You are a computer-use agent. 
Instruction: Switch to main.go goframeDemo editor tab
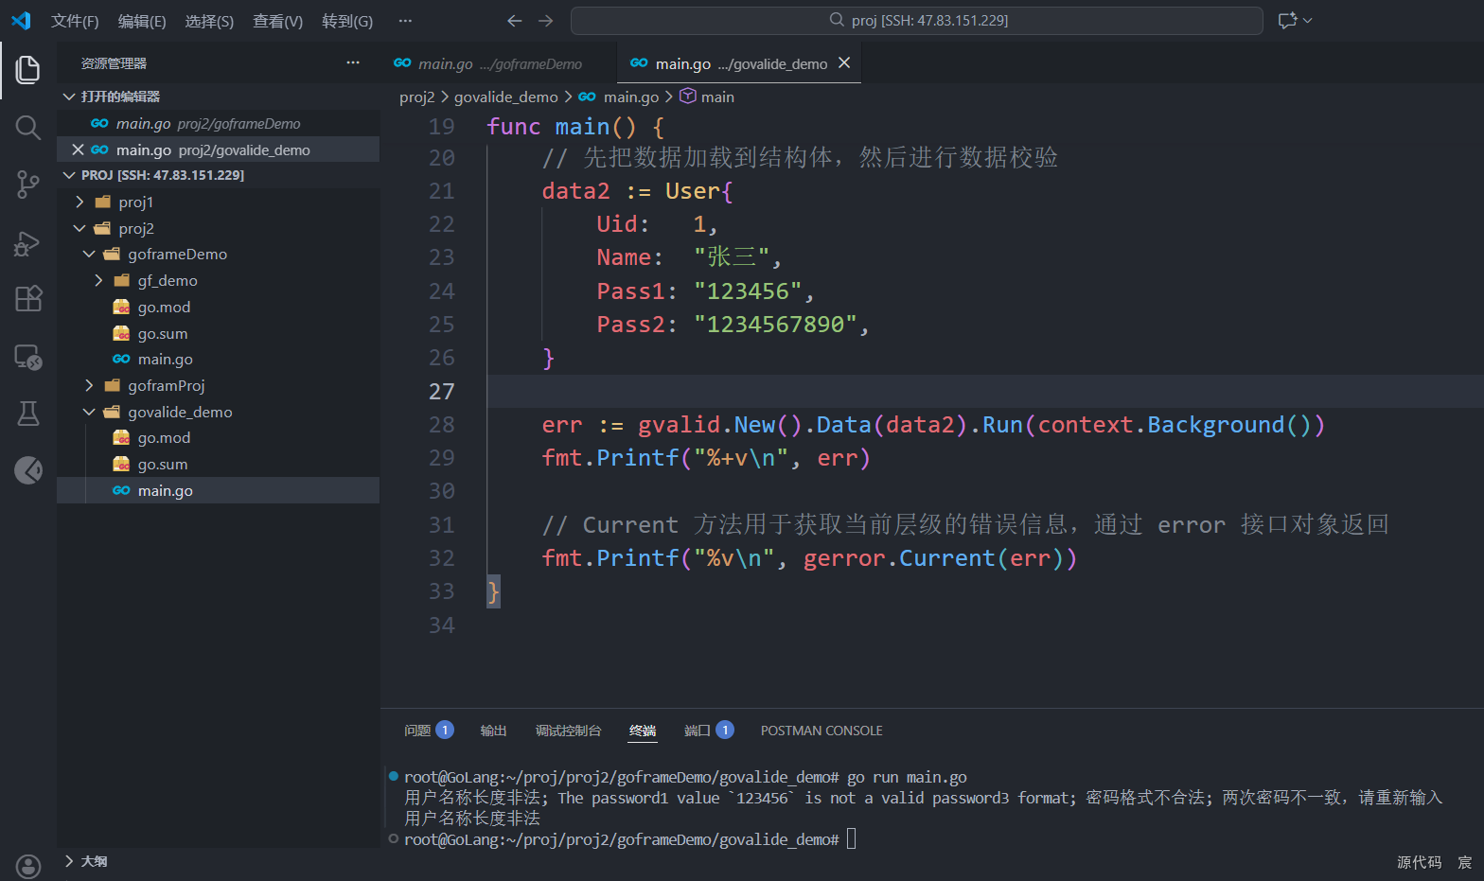499,63
